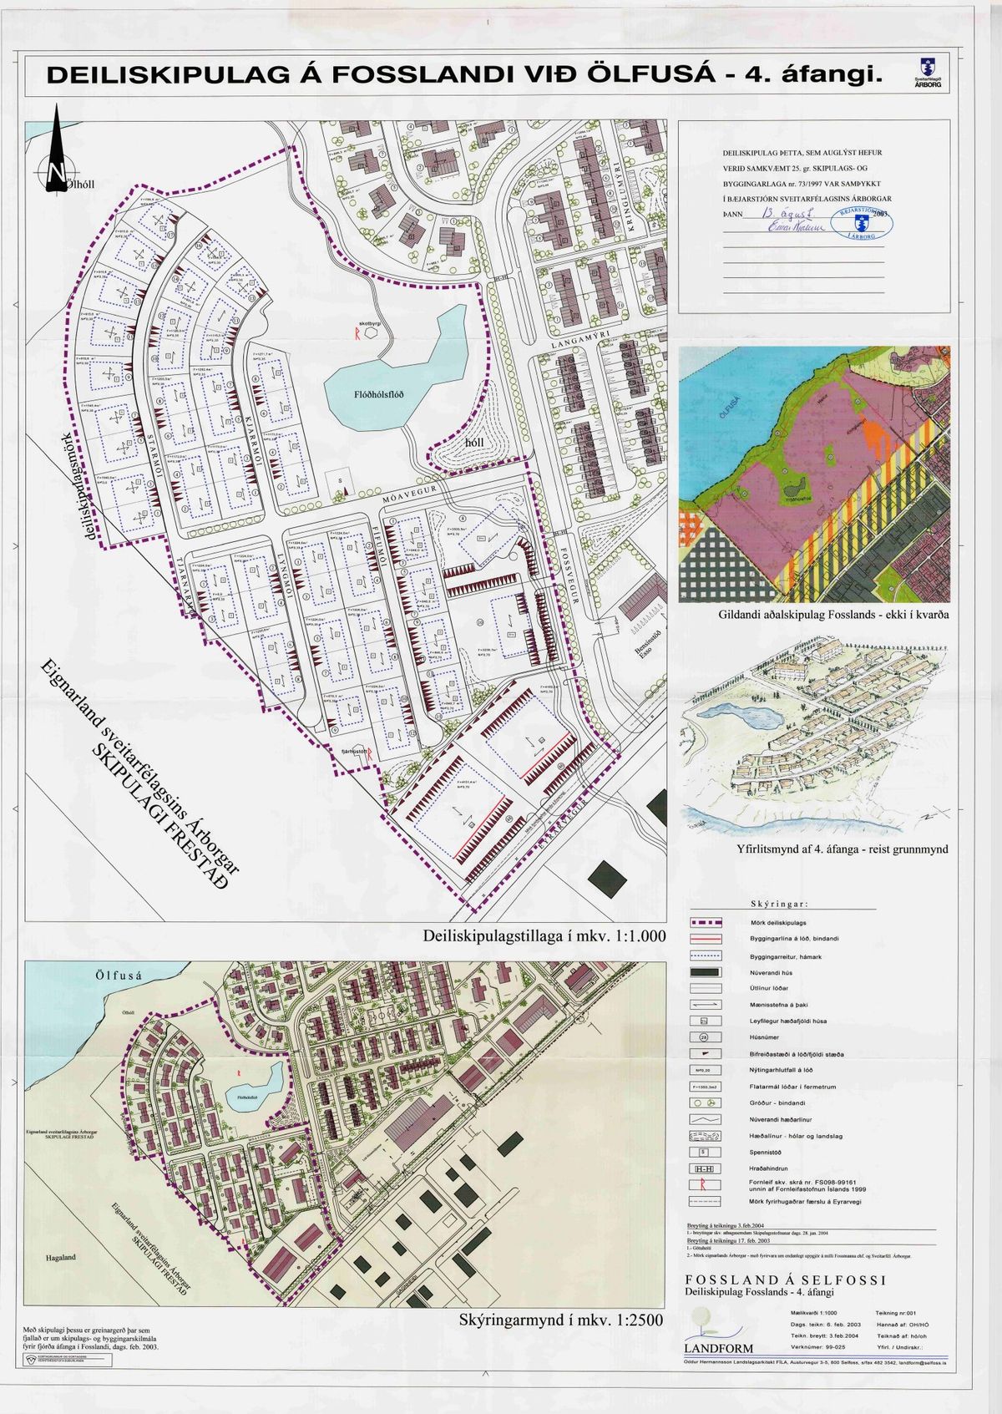This screenshot has height=1414, width=1002.
Task: Click the Spennistöð legend symbol
Action: (704, 1152)
